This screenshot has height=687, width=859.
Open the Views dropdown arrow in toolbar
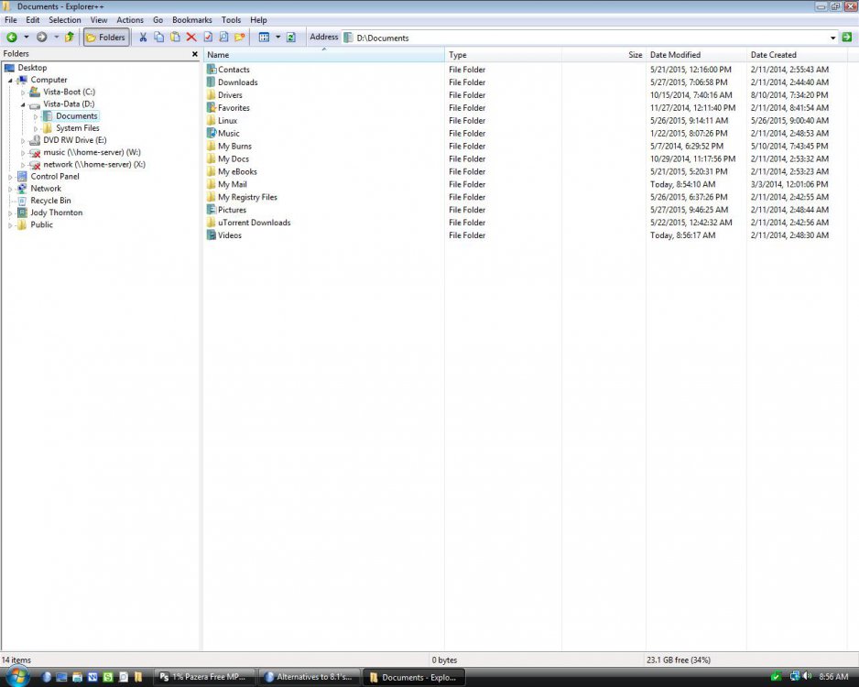[277, 38]
